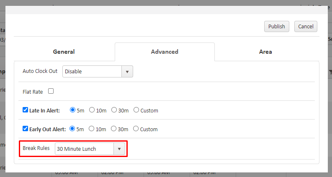332x177 pixels.
Task: Select the Advanced tab
Action: point(165,52)
